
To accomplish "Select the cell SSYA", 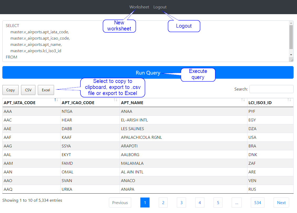I will [90, 146].
